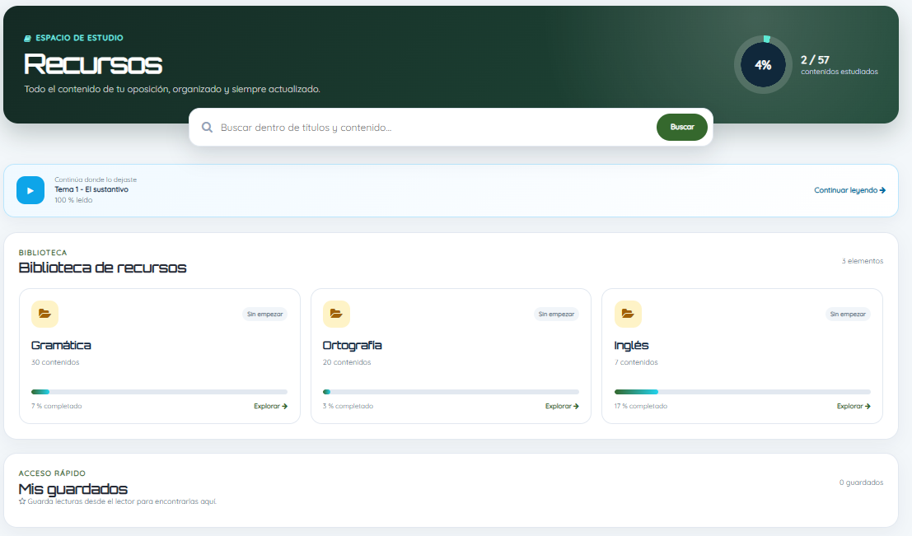
Task: Click the Biblioteca de recursos heading
Action: pyautogui.click(x=102, y=268)
